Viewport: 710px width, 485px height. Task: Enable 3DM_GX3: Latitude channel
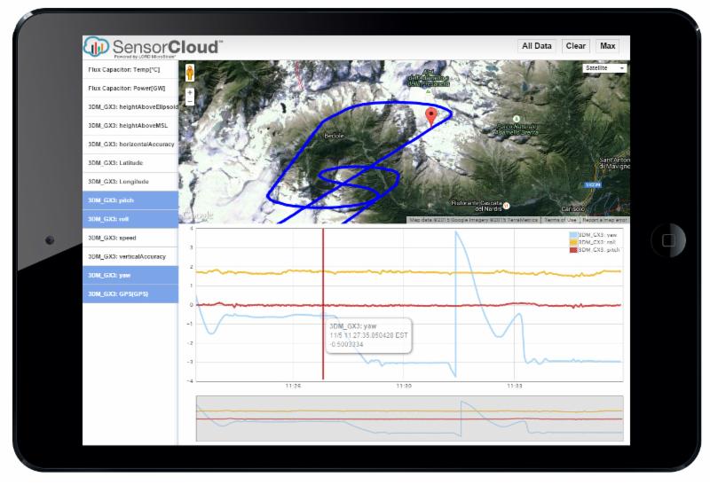130,163
